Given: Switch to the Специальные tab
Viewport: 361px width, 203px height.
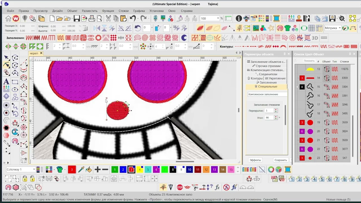Looking at the screenshot, I should coord(266,87).
